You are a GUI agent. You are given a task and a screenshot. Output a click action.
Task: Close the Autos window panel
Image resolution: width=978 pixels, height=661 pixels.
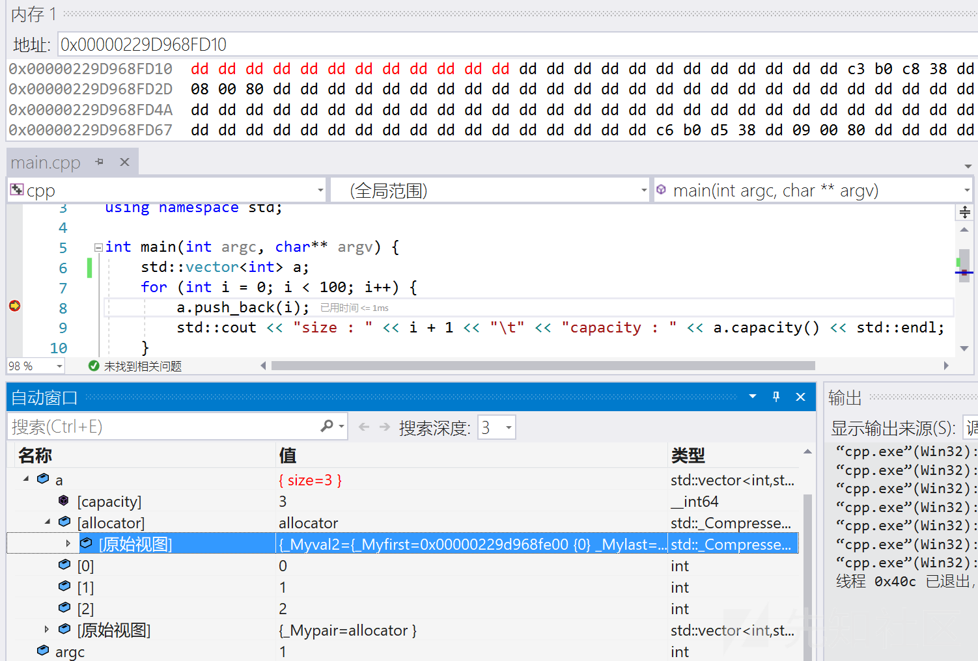tap(801, 396)
